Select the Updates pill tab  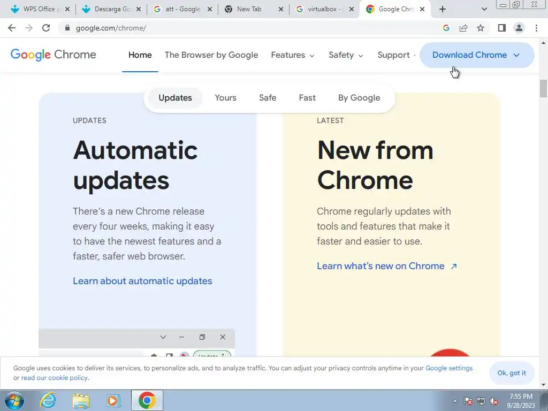(x=175, y=98)
